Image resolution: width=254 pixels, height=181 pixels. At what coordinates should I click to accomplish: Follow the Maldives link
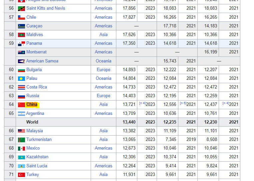35,35
